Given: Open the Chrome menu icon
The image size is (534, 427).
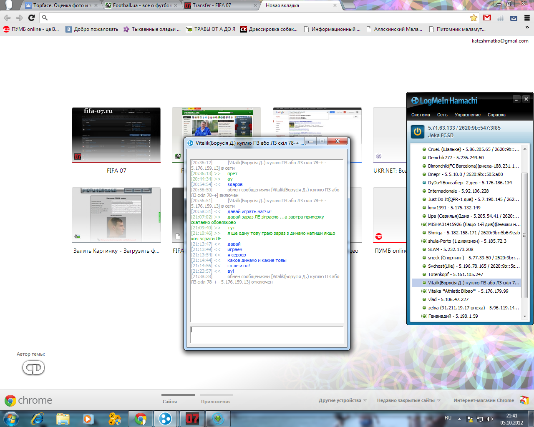Looking at the screenshot, I should tap(527, 18).
